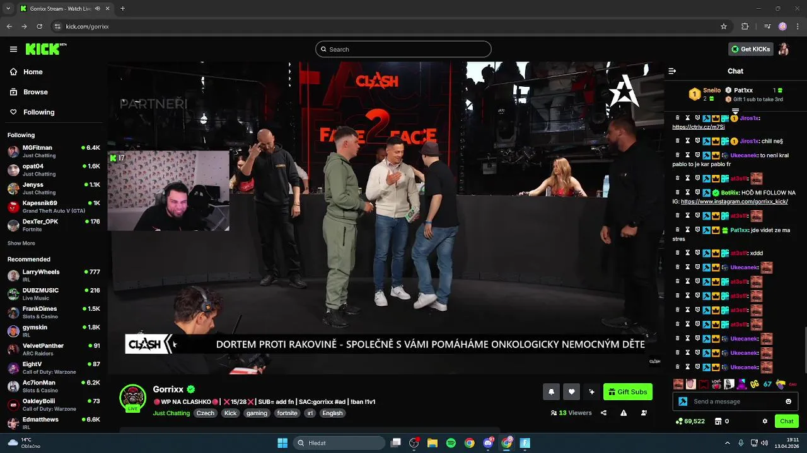
Task: Select the gaming tag
Action: [257, 413]
